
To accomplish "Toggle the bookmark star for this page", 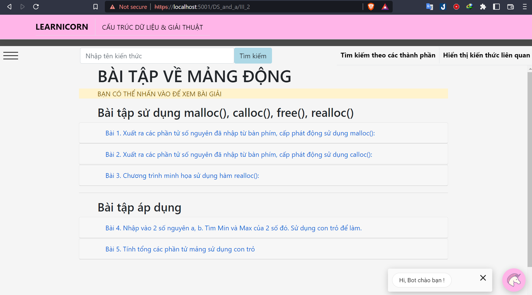I will point(95,7).
